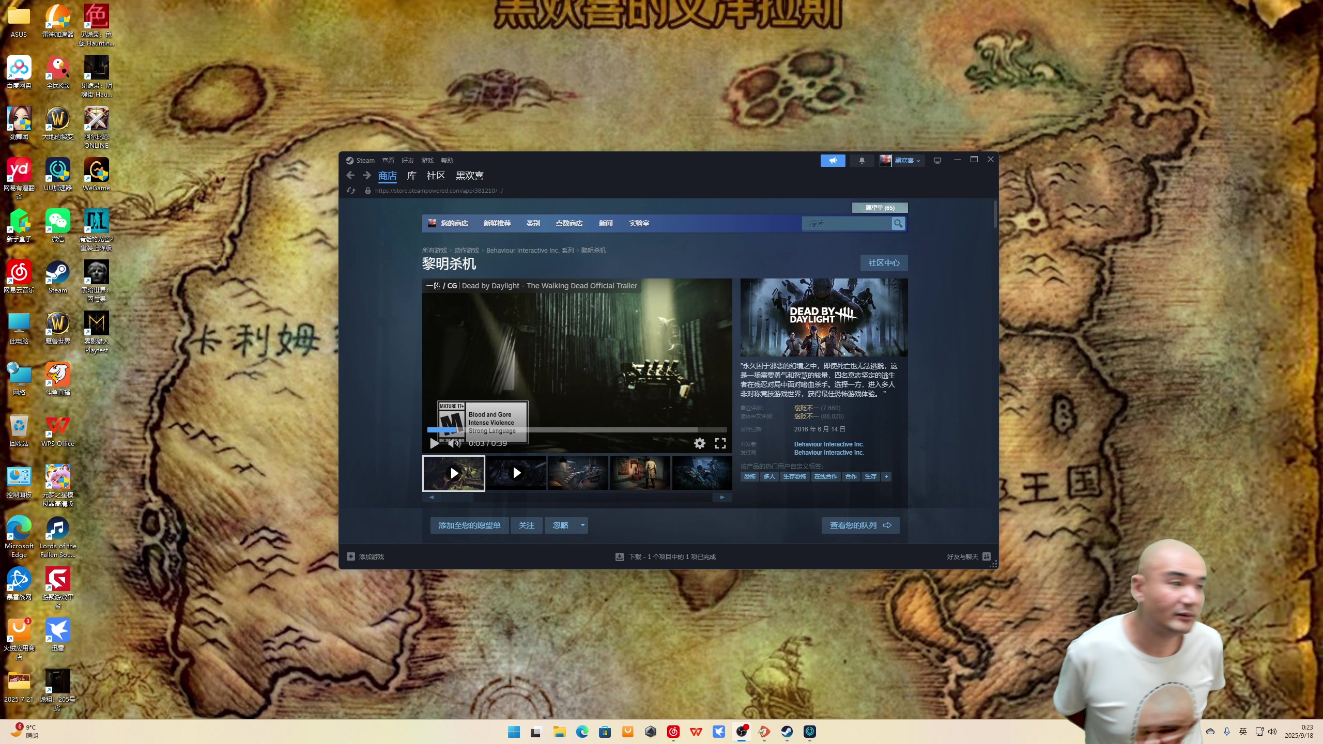Switch to the 商店 tab
This screenshot has height=744, width=1323.
pos(387,176)
